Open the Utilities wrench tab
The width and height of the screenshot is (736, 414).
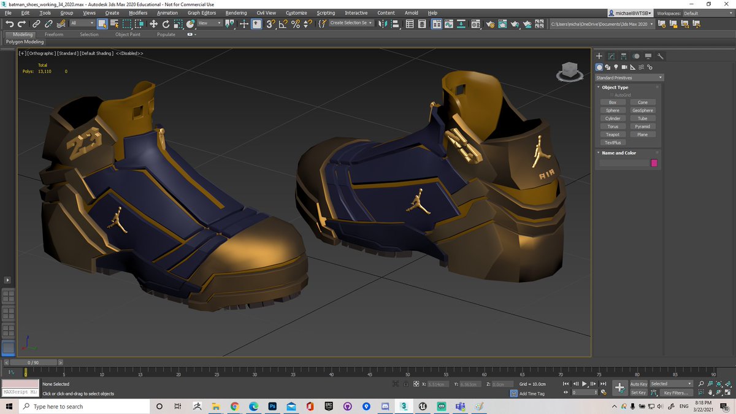pyautogui.click(x=661, y=56)
